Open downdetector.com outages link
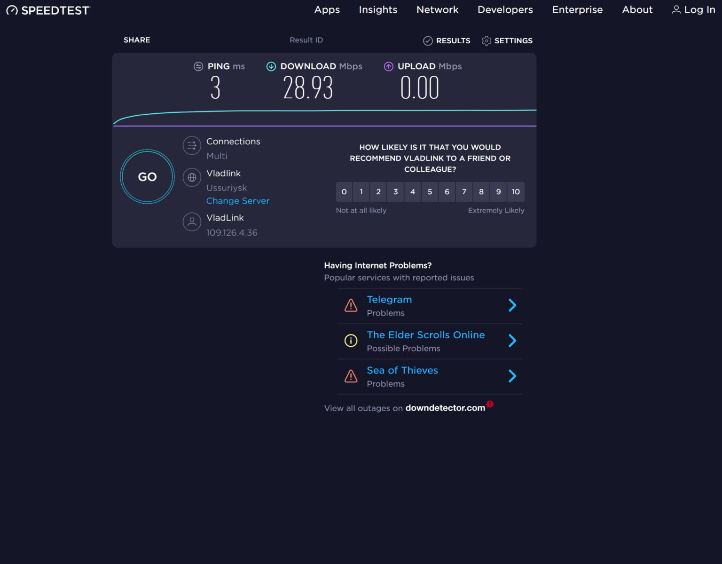 click(x=445, y=408)
